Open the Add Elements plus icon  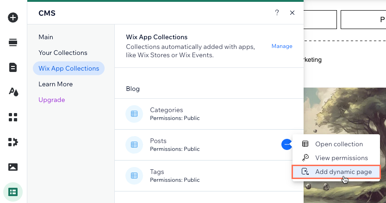pyautogui.click(x=13, y=18)
